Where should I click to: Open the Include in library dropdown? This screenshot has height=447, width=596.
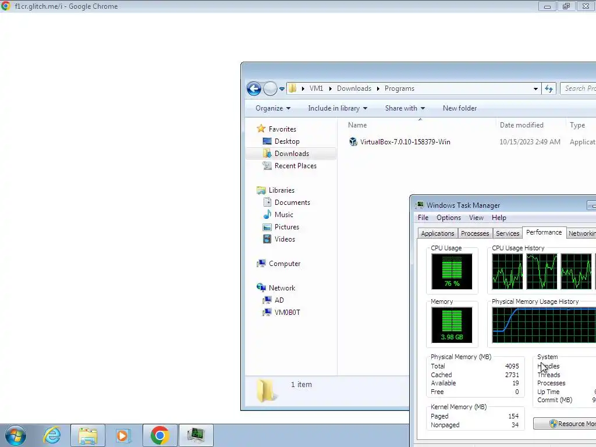pos(338,108)
